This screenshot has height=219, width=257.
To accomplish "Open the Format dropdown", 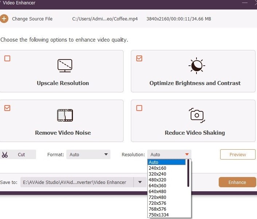I will point(88,154).
